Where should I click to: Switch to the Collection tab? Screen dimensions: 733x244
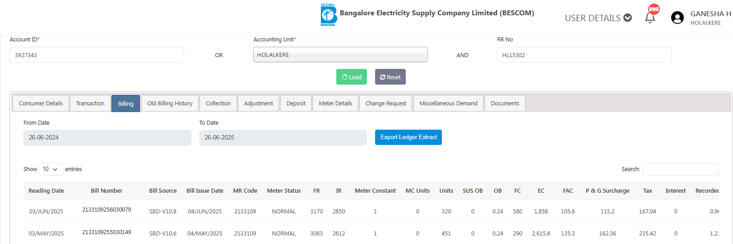click(x=218, y=104)
